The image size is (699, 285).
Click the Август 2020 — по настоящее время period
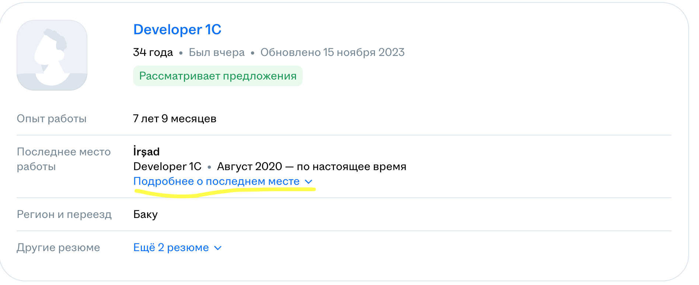(312, 166)
